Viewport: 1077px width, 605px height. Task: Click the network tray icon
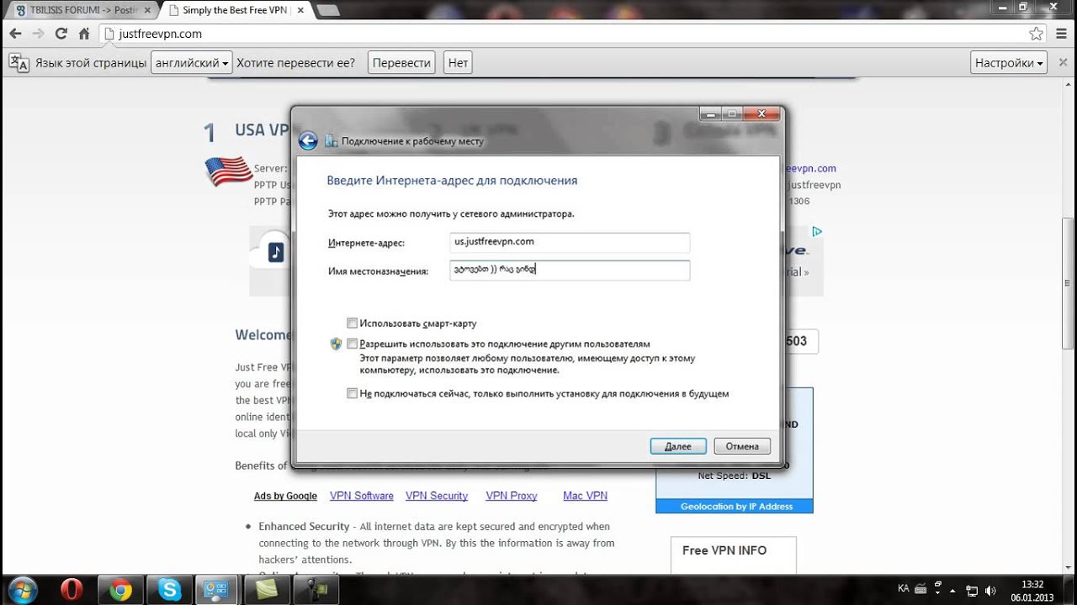coord(972,590)
